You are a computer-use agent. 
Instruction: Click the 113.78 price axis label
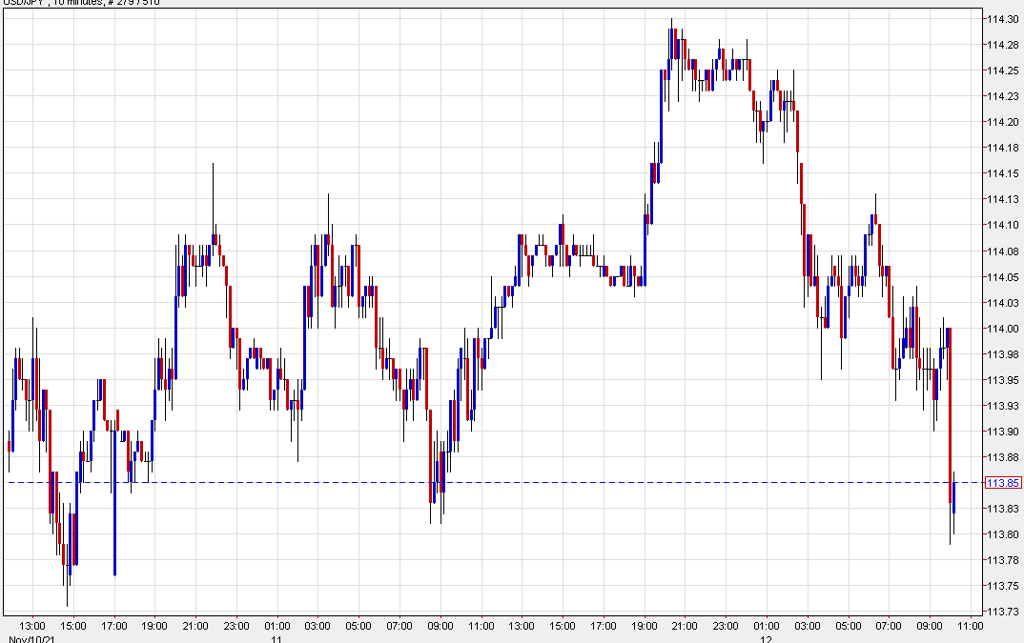pyautogui.click(x=1003, y=560)
